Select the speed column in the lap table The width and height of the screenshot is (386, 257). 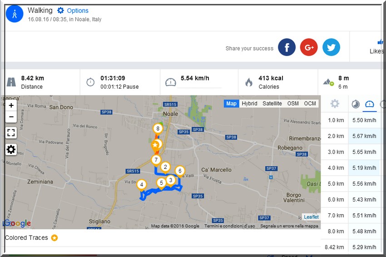(370, 104)
